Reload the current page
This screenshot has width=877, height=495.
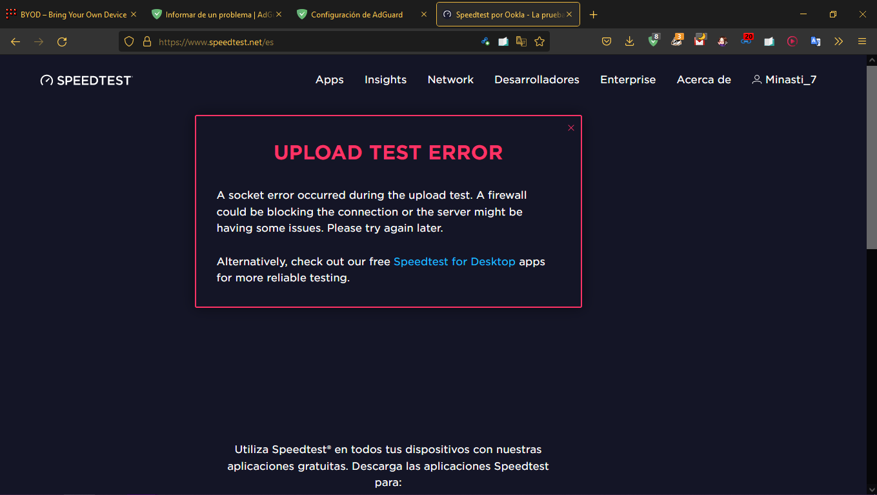pos(62,41)
